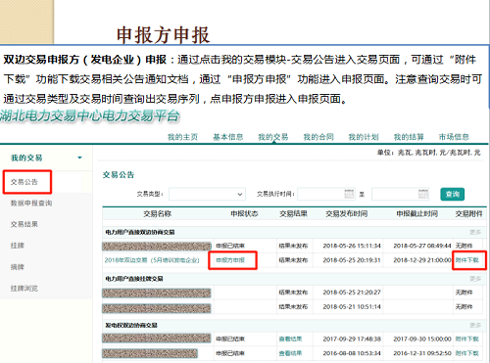This screenshot has width=490, height=363.
Task: Expand the 交易类型 dropdown
Action: pos(207,194)
